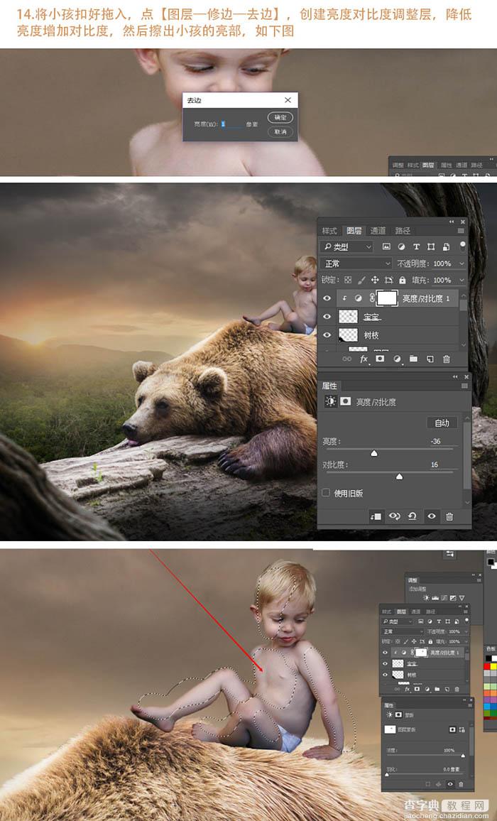Switch to 图层 tab in larger Layers panel

tap(354, 230)
